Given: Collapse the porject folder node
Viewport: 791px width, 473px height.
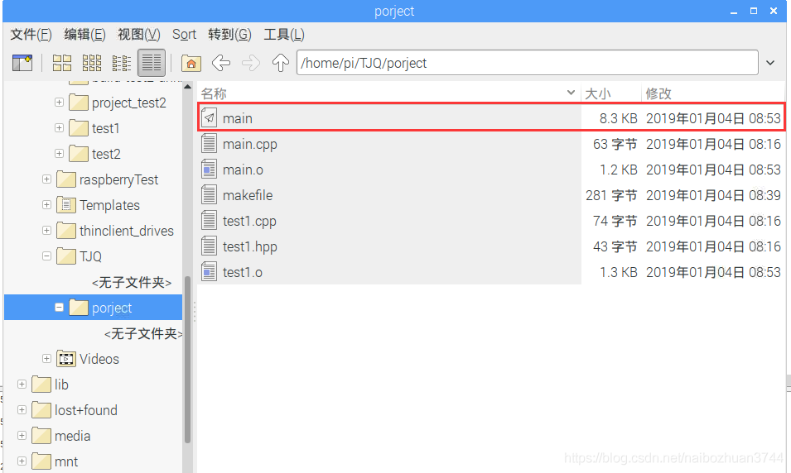Looking at the screenshot, I should click(59, 308).
